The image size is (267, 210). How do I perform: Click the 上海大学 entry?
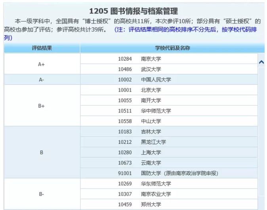pyautogui.click(x=151, y=153)
